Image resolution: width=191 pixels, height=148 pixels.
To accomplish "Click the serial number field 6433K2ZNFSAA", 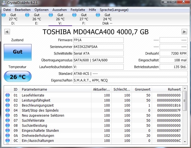I will tap(98, 47).
